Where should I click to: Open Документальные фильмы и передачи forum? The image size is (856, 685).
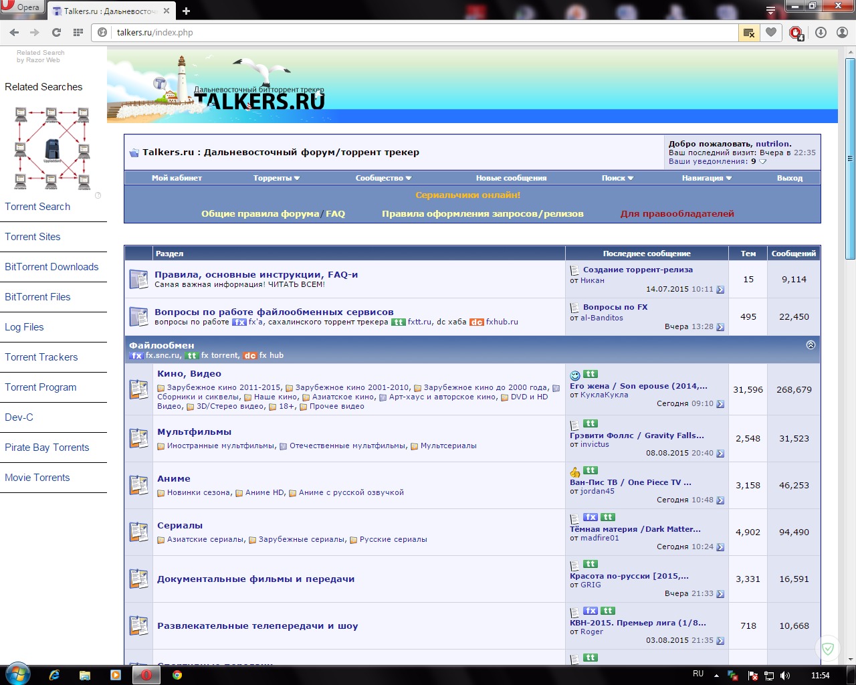coord(255,579)
